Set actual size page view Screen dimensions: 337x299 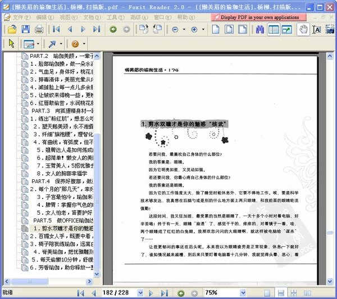[216, 29]
